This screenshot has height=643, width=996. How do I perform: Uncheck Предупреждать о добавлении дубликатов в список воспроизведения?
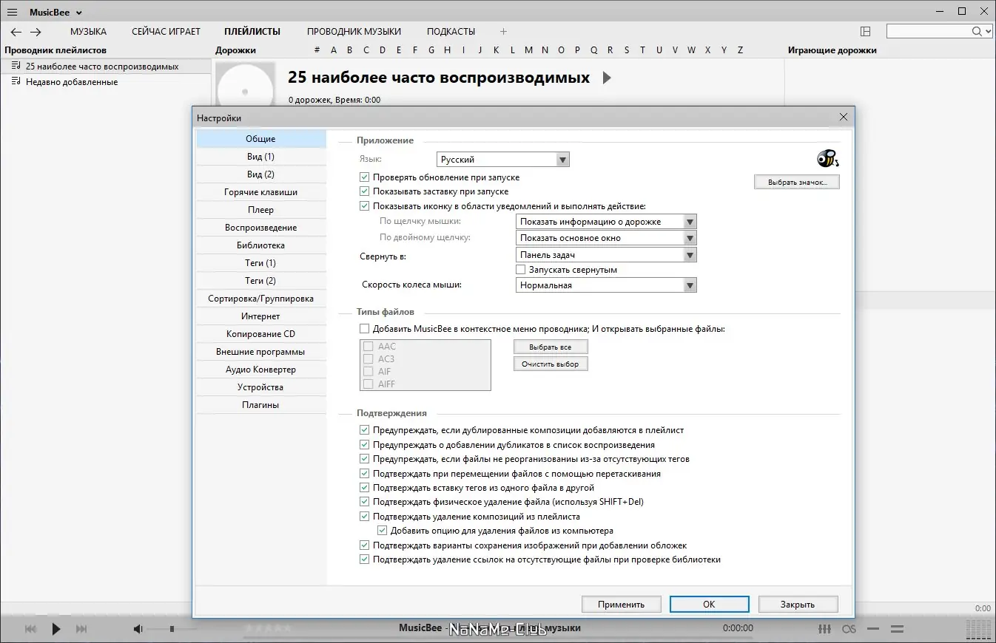(x=364, y=445)
